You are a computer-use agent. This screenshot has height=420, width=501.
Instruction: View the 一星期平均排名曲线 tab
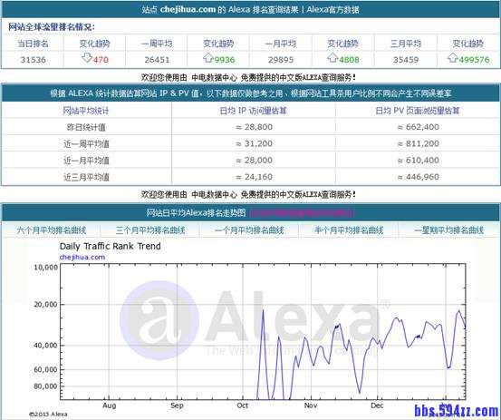tap(449, 230)
